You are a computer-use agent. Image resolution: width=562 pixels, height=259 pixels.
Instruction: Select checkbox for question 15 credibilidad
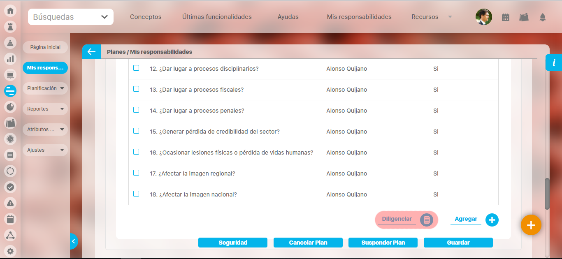coord(136,131)
